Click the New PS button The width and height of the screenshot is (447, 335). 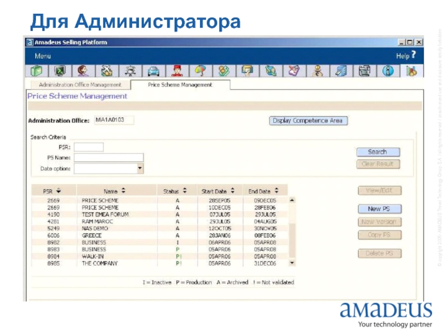click(379, 209)
